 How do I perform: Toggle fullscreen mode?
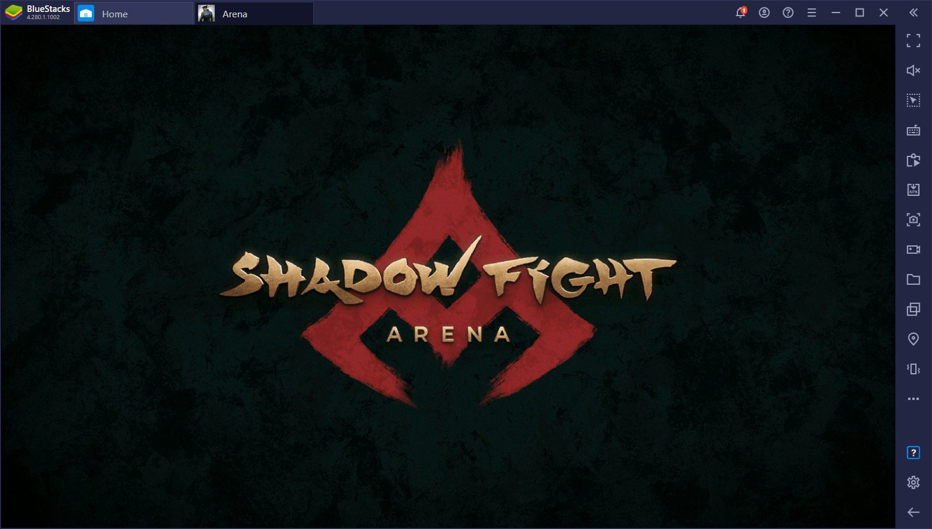click(914, 41)
